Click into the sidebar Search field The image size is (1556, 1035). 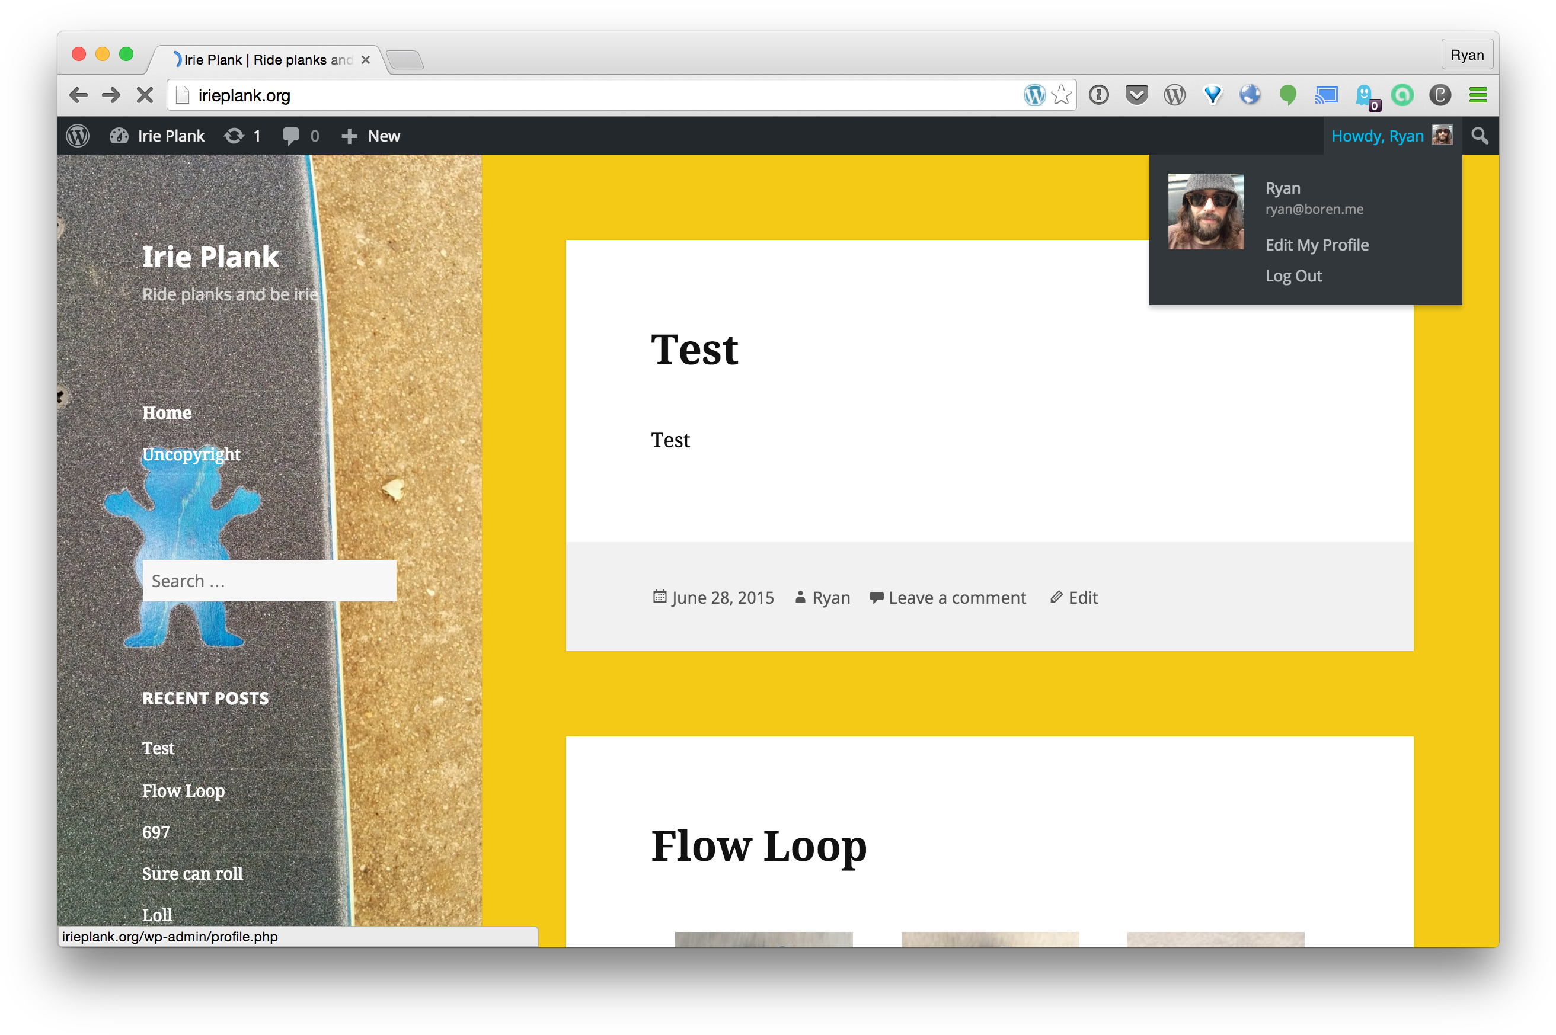[x=269, y=581]
